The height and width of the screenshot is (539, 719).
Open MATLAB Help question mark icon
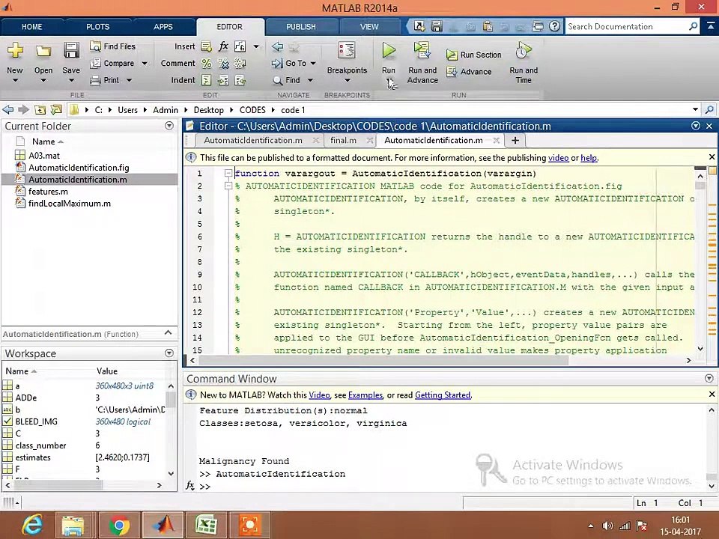554,26
